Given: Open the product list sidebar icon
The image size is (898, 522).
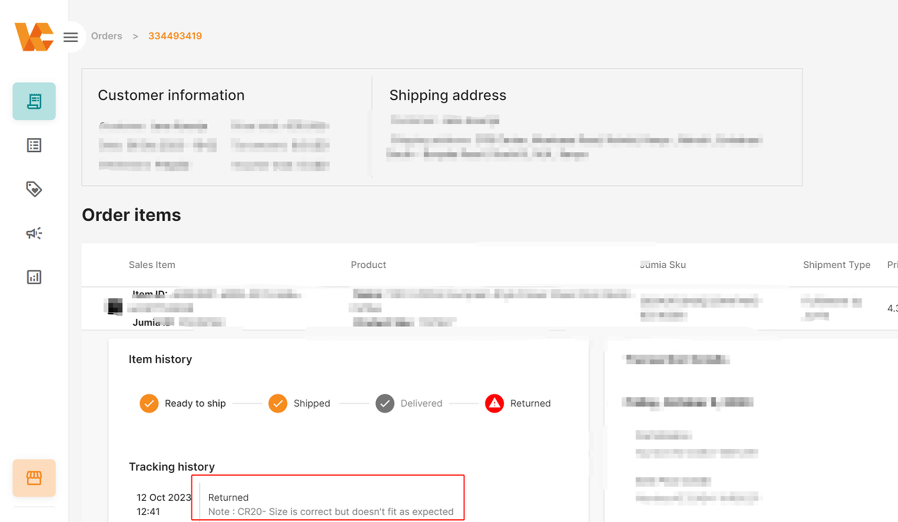Looking at the screenshot, I should (x=34, y=145).
